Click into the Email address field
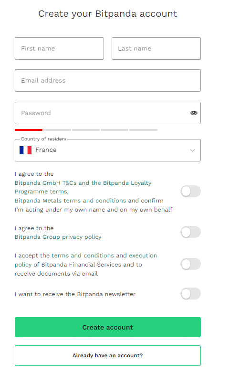 pyautogui.click(x=108, y=80)
